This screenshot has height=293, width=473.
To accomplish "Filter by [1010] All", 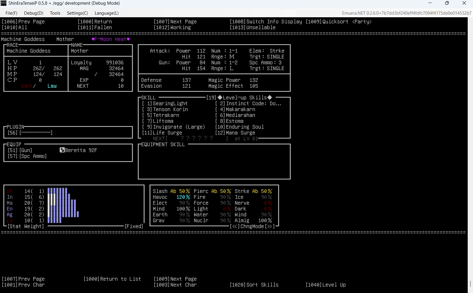I will (14, 27).
